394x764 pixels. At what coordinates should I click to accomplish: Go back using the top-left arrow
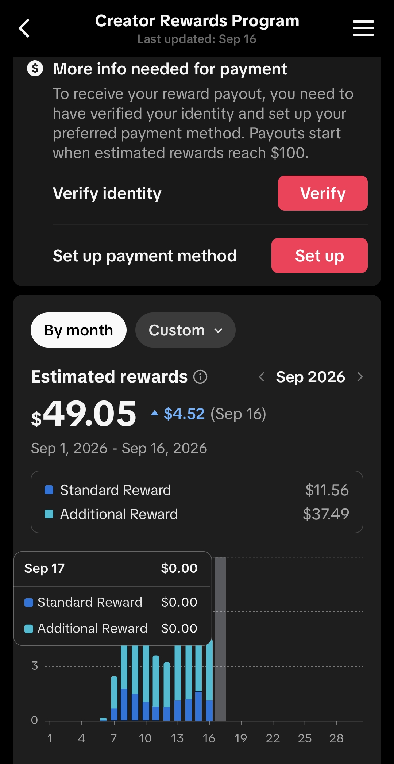(x=24, y=28)
